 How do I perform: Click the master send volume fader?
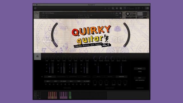click(x=121, y=68)
